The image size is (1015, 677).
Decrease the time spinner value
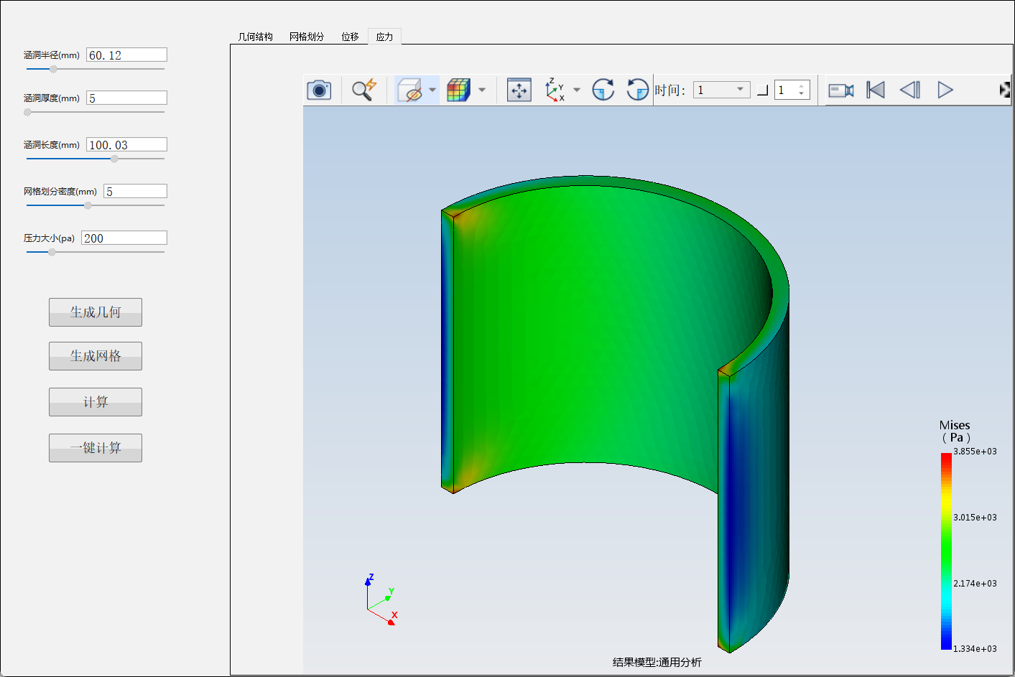point(802,94)
